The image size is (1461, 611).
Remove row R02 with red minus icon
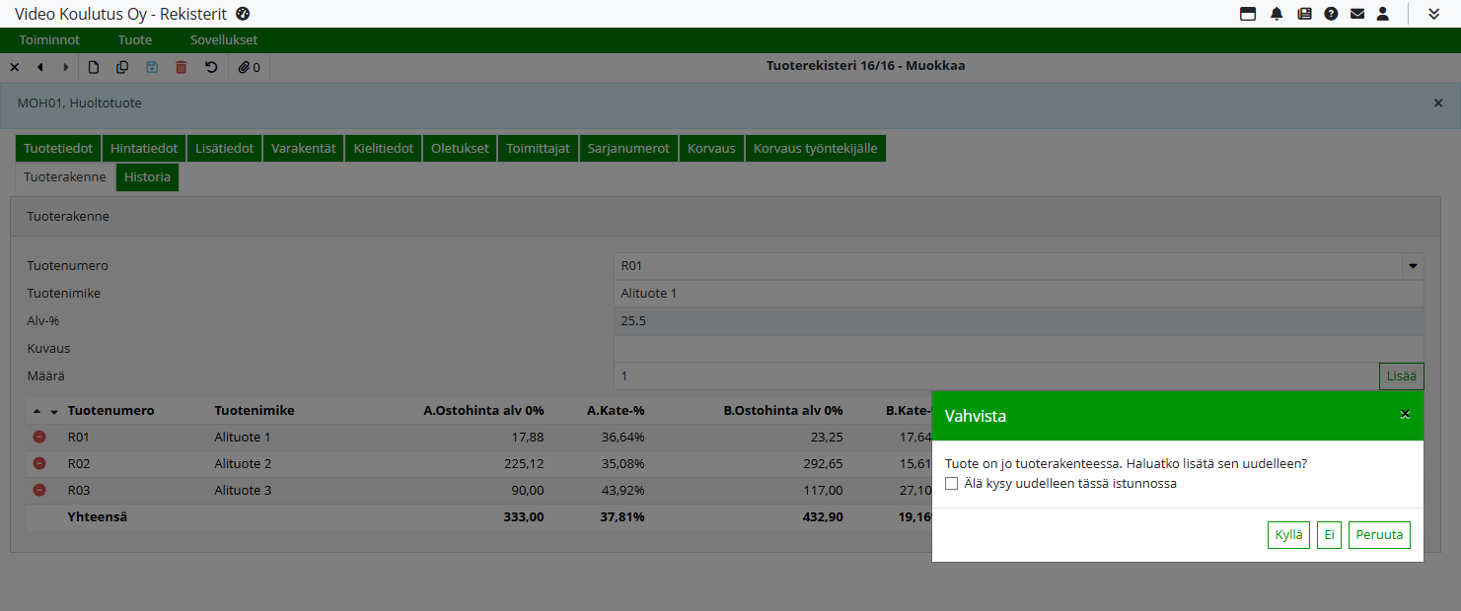click(39, 463)
